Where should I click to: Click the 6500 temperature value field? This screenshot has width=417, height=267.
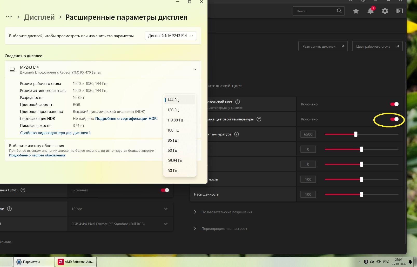tap(308, 134)
